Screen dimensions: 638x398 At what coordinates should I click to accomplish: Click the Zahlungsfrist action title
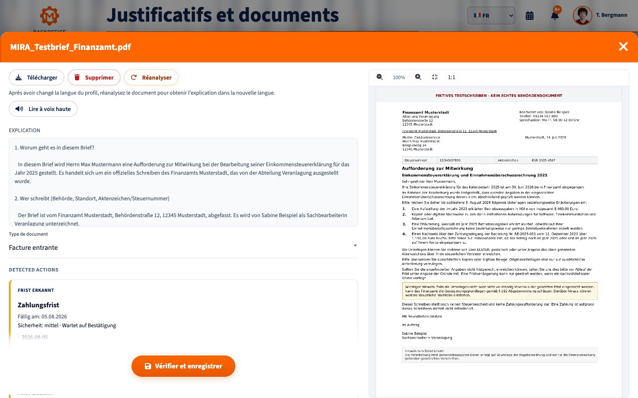[x=39, y=305]
